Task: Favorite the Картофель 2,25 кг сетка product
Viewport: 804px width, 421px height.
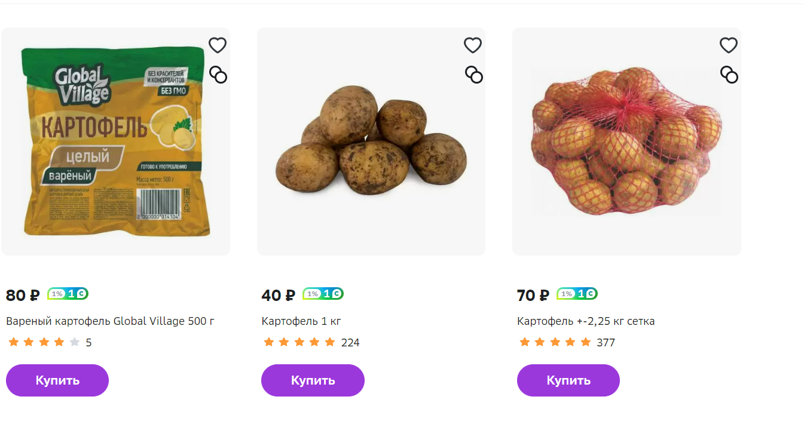Action: [x=728, y=45]
